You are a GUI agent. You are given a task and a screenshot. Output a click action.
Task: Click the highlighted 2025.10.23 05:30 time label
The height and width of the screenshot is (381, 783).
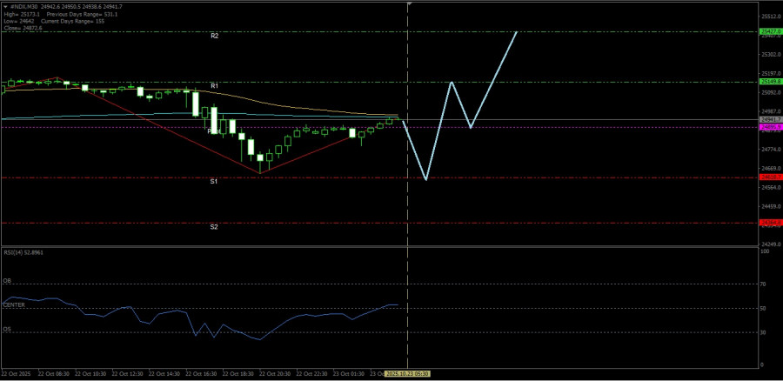408,373
